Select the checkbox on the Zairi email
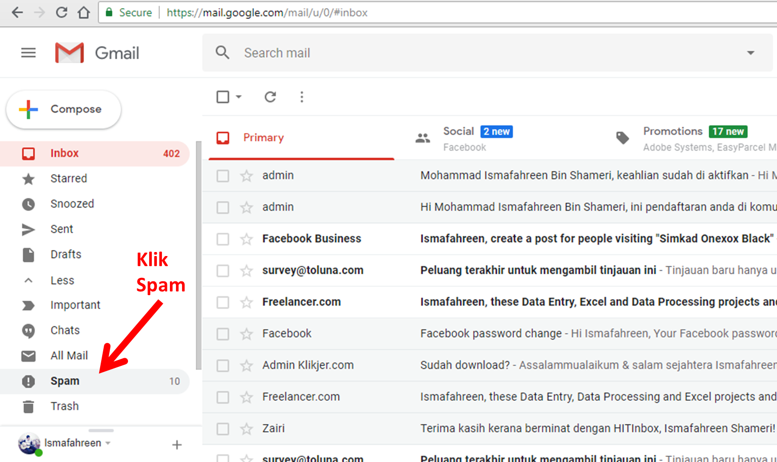 [223, 428]
